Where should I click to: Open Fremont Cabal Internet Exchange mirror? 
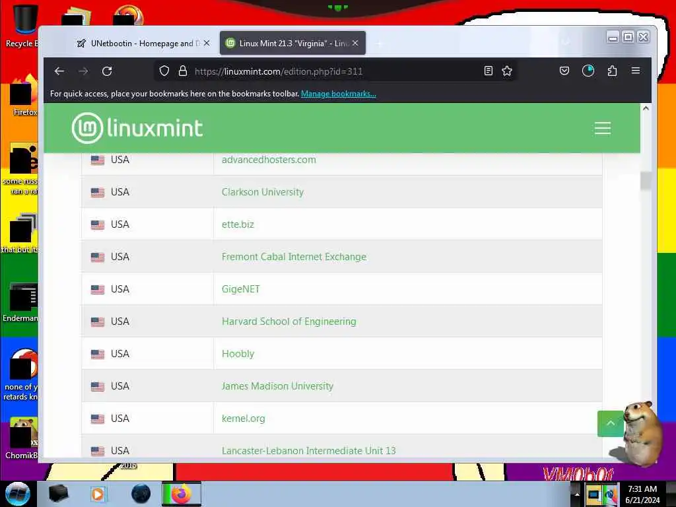(x=294, y=257)
